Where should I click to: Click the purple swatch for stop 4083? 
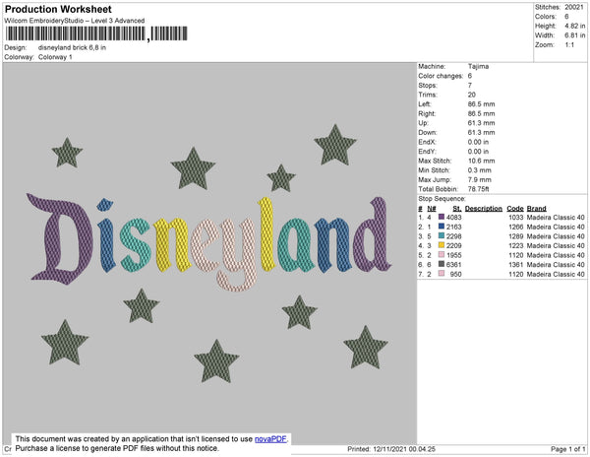442,217
